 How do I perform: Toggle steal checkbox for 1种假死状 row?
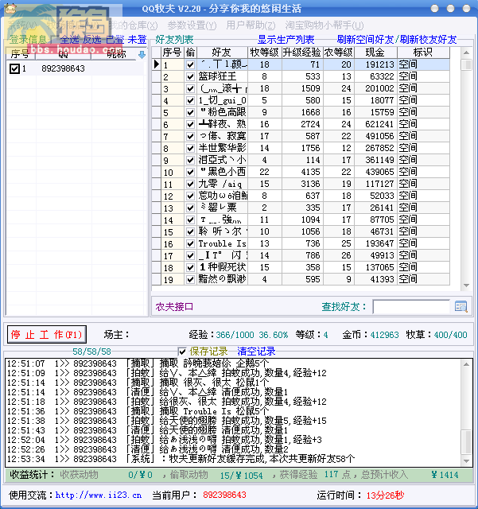coord(190,267)
